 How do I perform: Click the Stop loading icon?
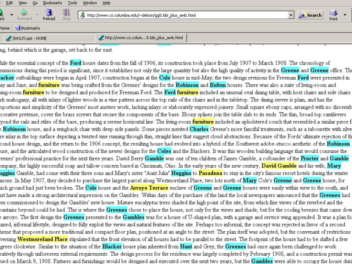66,12
